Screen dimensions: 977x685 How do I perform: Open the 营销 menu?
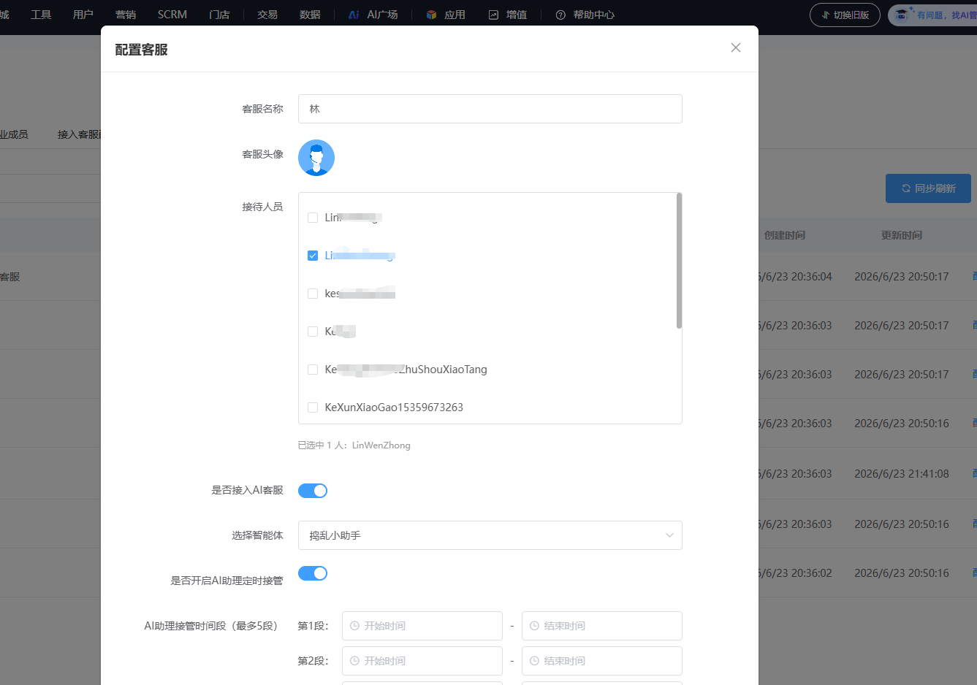click(x=126, y=15)
